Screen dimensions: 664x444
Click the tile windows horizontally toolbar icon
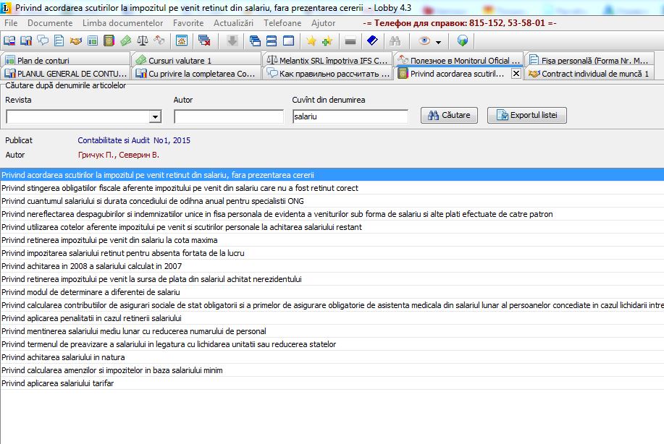tap(272, 41)
